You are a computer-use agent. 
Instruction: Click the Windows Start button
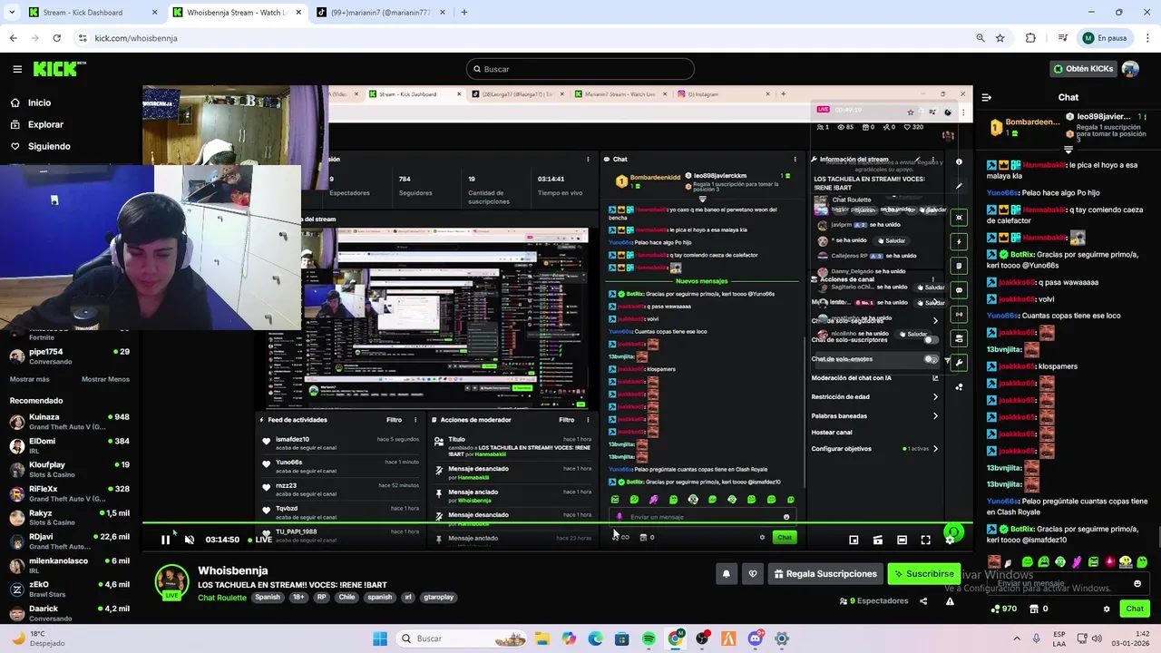[380, 638]
